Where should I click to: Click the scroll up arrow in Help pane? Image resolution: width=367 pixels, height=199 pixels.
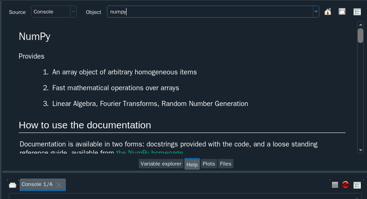[x=360, y=25]
